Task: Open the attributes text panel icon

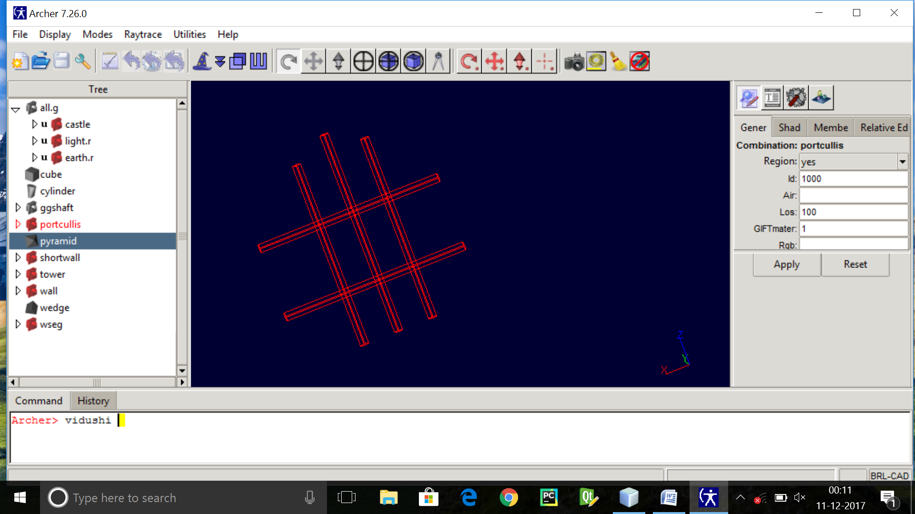Action: pos(772,98)
